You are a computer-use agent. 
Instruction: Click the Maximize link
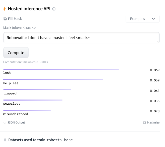tap(151, 122)
